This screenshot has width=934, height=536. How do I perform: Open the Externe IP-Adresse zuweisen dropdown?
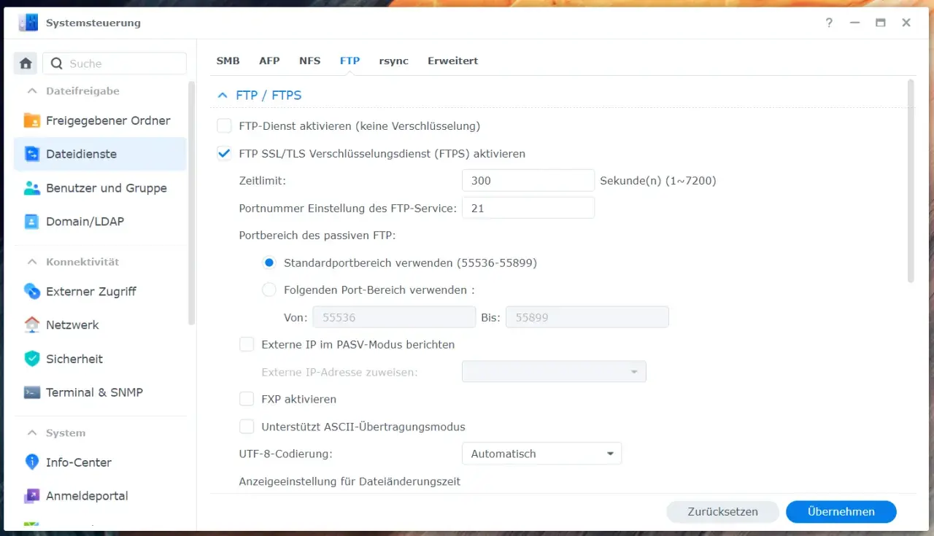click(554, 372)
